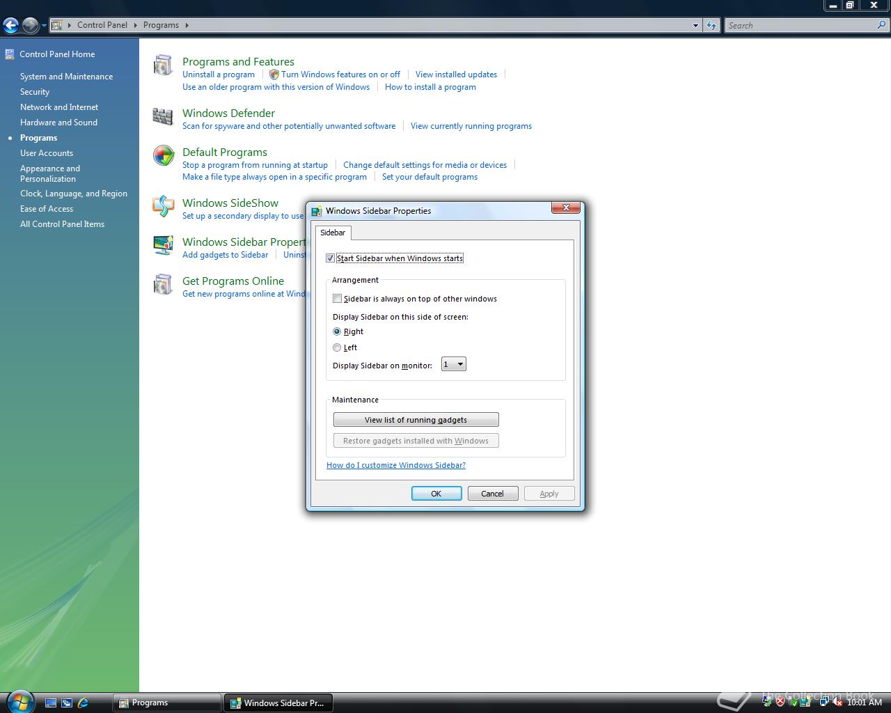Open the Default Programs icon
This screenshot has width=891, height=713.
tap(164, 155)
